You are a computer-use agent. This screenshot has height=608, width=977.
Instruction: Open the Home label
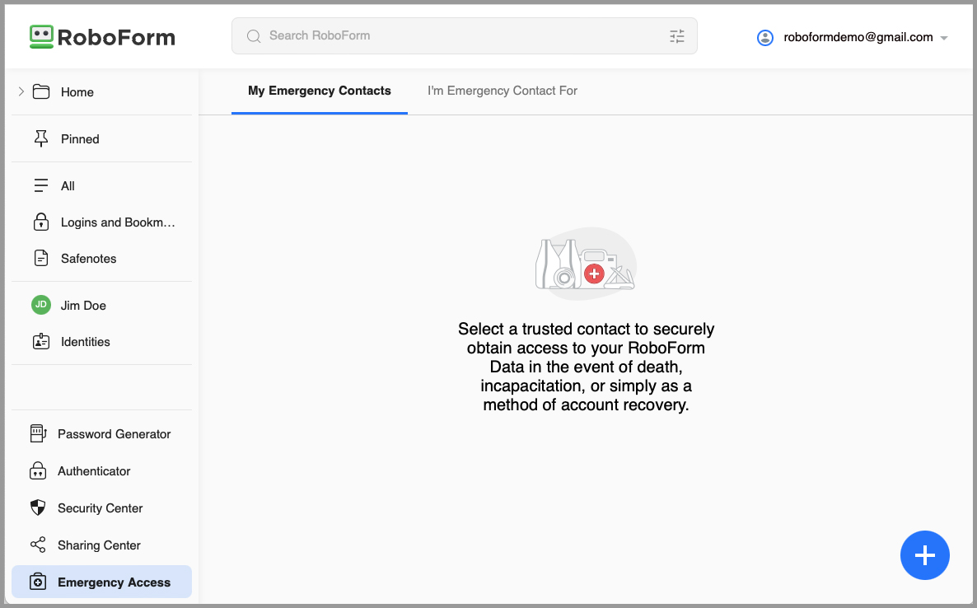click(x=77, y=92)
